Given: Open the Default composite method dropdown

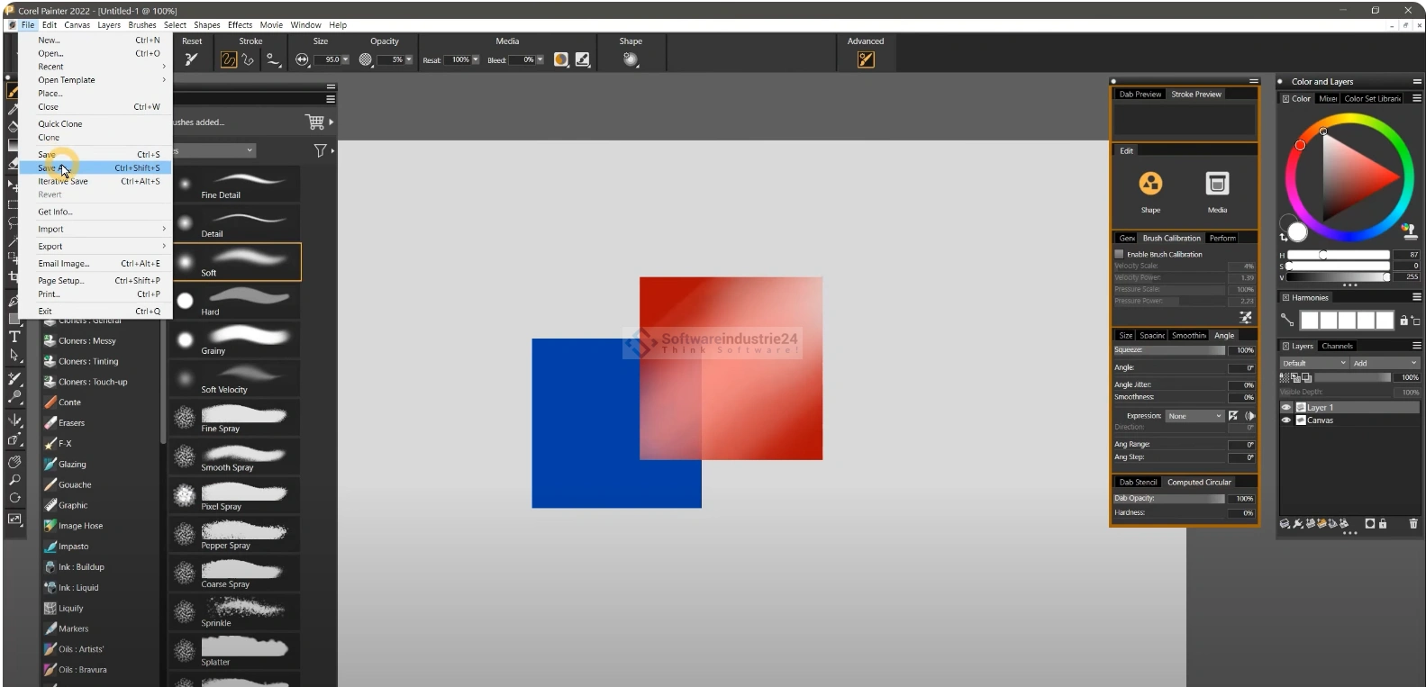Looking at the screenshot, I should pos(1313,363).
